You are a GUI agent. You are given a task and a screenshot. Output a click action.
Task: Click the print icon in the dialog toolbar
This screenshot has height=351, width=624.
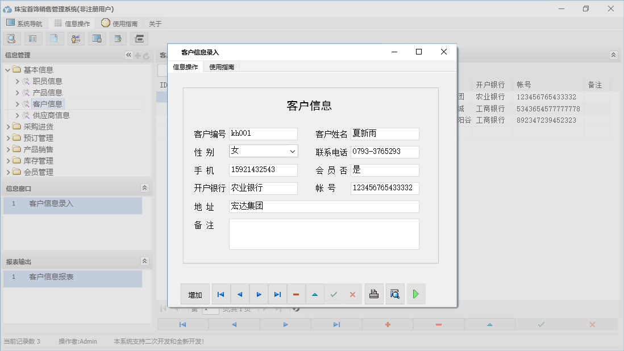coord(374,294)
